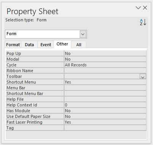This screenshot has height=145, width=153.
Task: Click the Shortcut Menu value Yes
Action: tap(105, 82)
